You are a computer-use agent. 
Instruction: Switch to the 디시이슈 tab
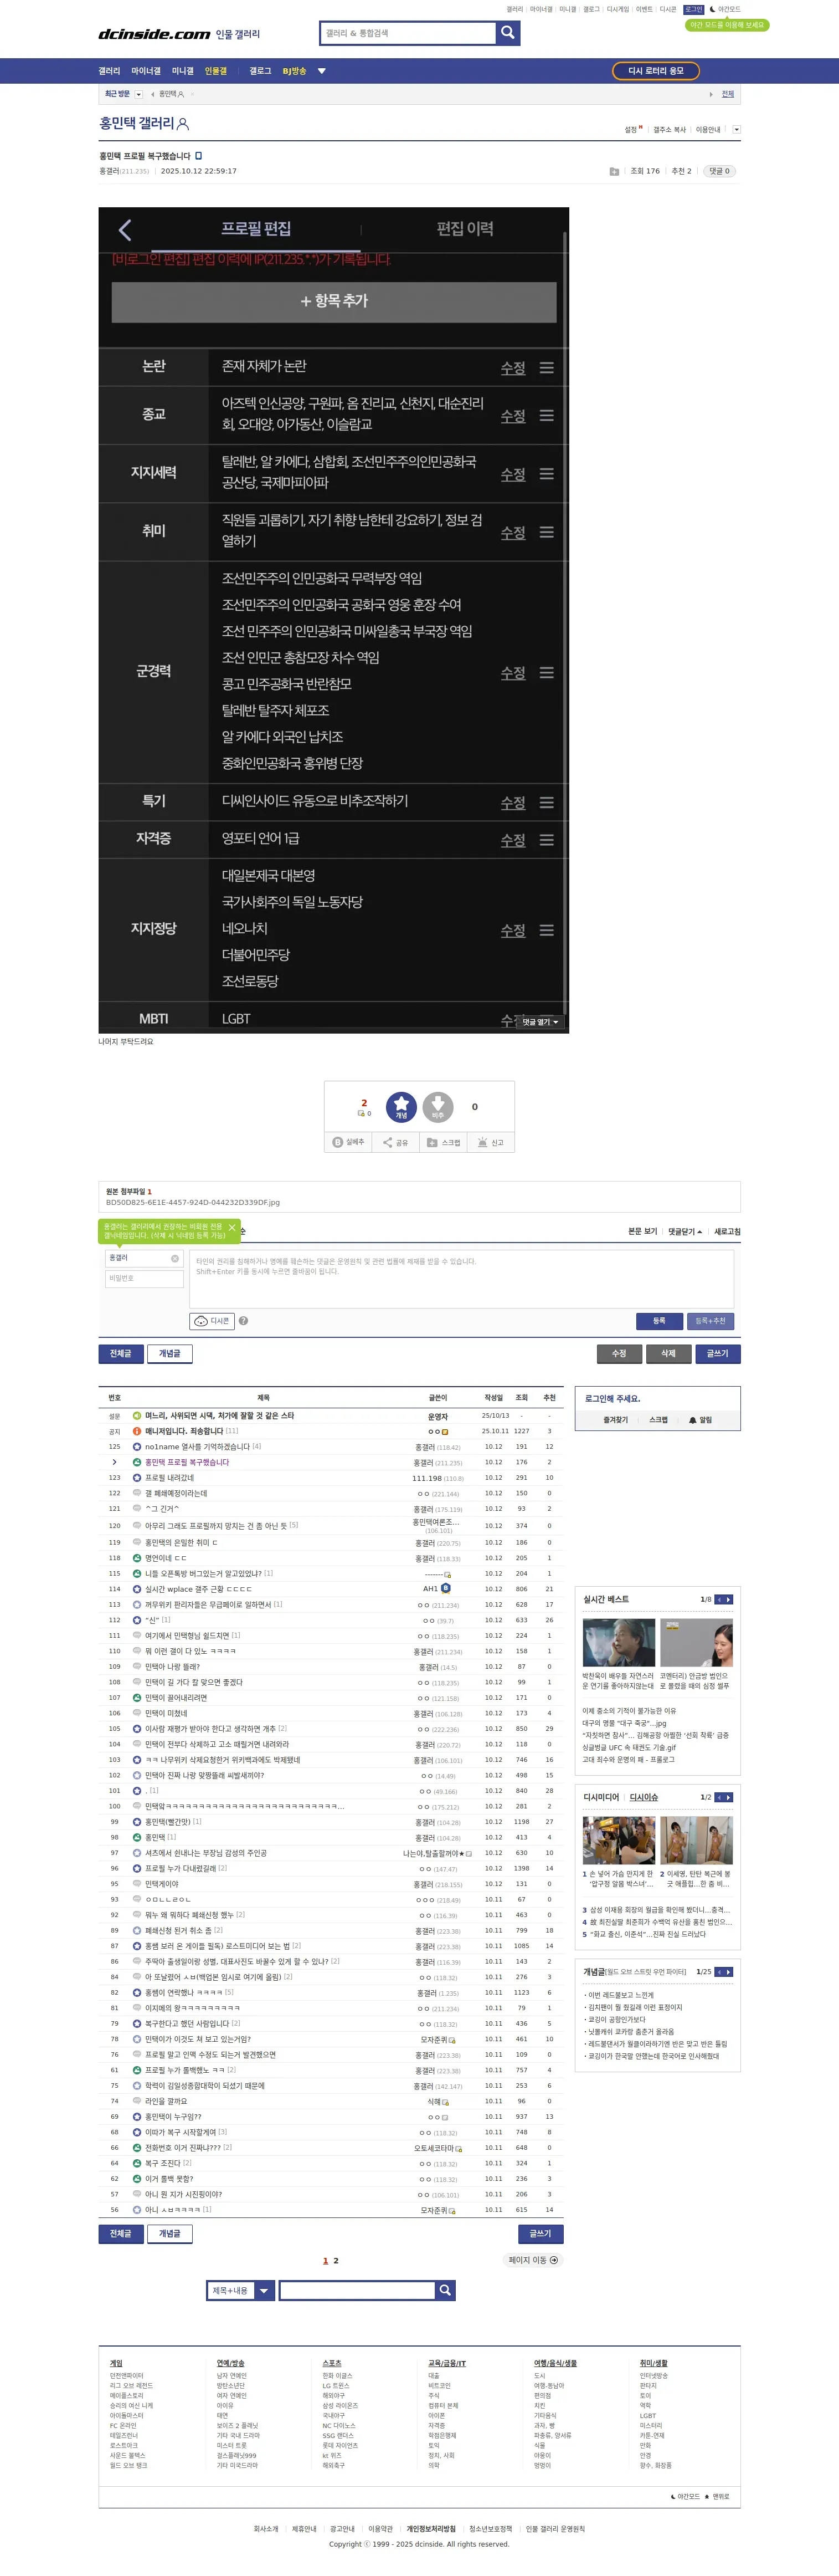coord(644,1797)
